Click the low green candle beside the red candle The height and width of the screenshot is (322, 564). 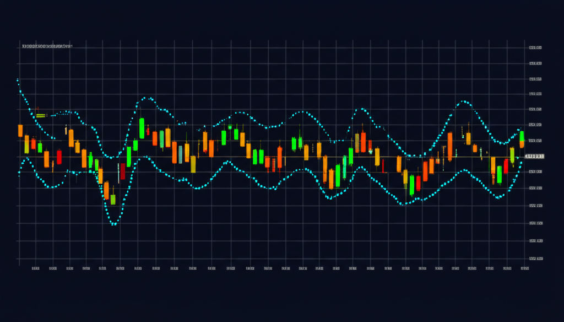(x=411, y=185)
